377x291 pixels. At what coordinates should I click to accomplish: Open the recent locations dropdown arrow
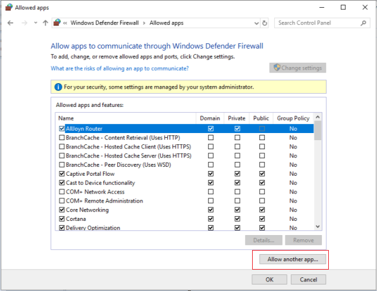(36, 23)
